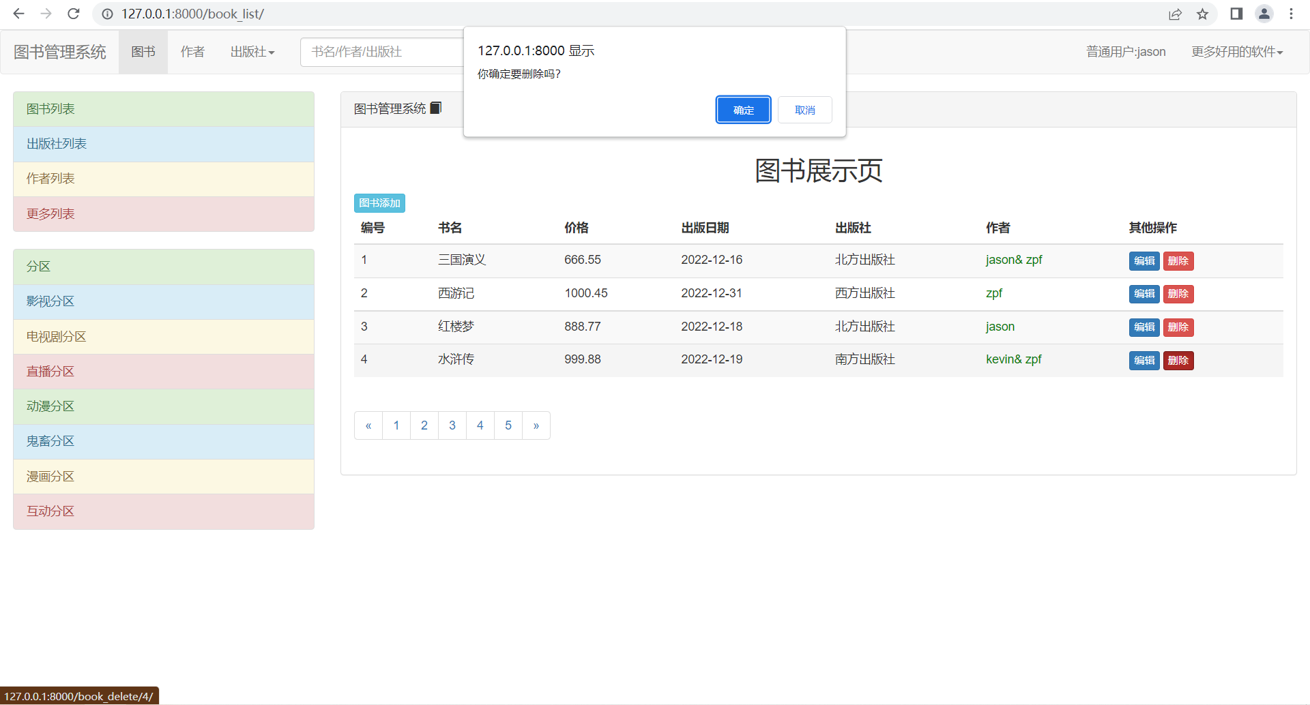
Task: Delete the 水浒传 book with 删除
Action: click(x=1178, y=361)
